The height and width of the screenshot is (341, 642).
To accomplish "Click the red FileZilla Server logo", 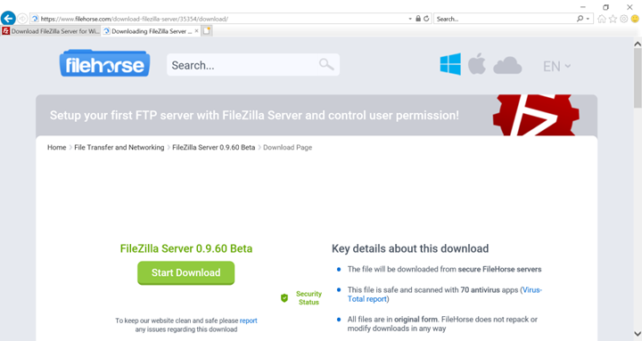I will (536, 115).
